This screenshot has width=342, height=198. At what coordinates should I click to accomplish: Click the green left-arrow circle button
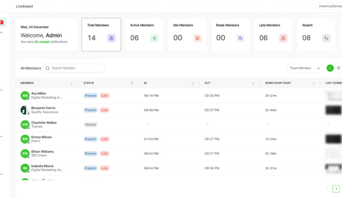click(330, 68)
